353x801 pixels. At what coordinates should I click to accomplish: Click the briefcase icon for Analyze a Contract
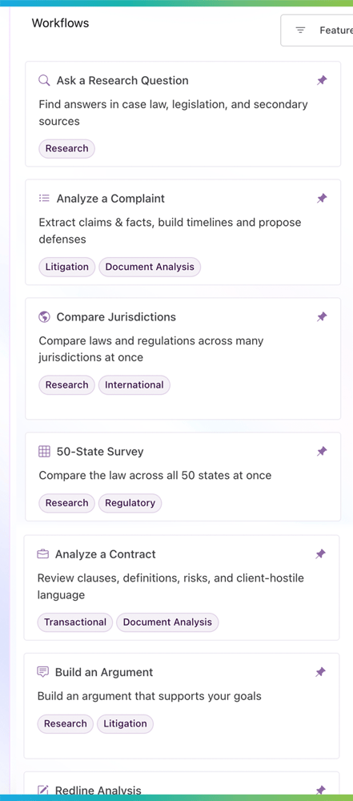click(x=43, y=554)
